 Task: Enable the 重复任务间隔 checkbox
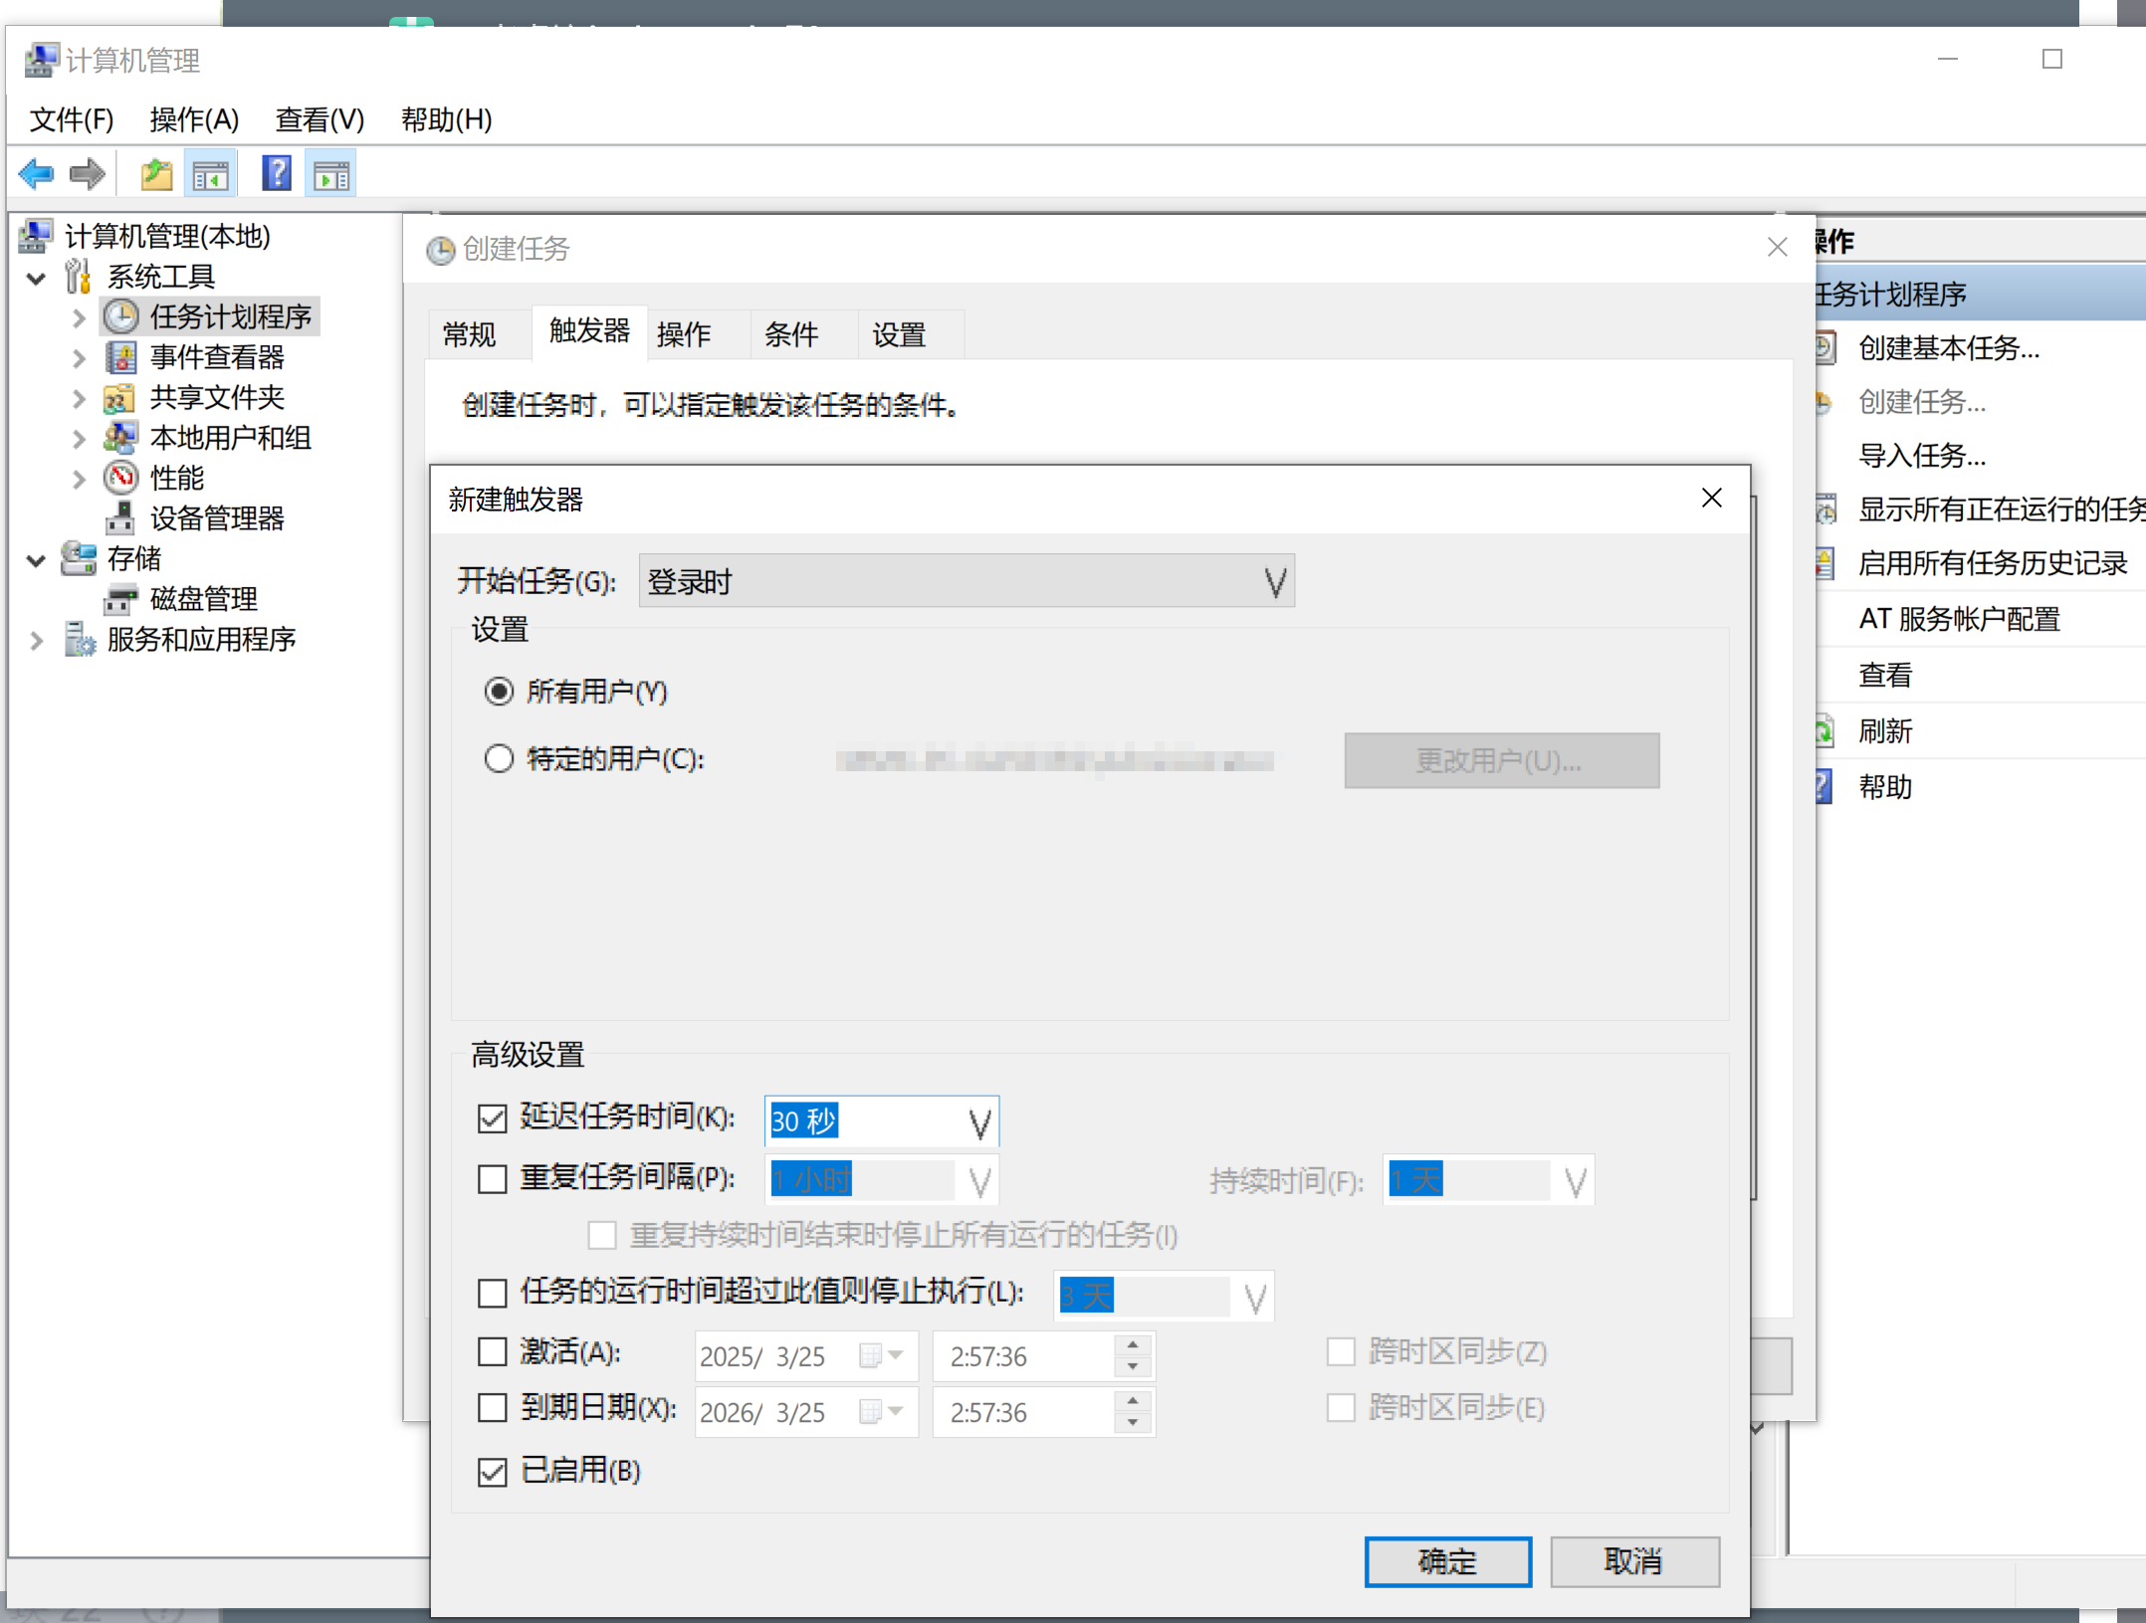click(x=493, y=1179)
